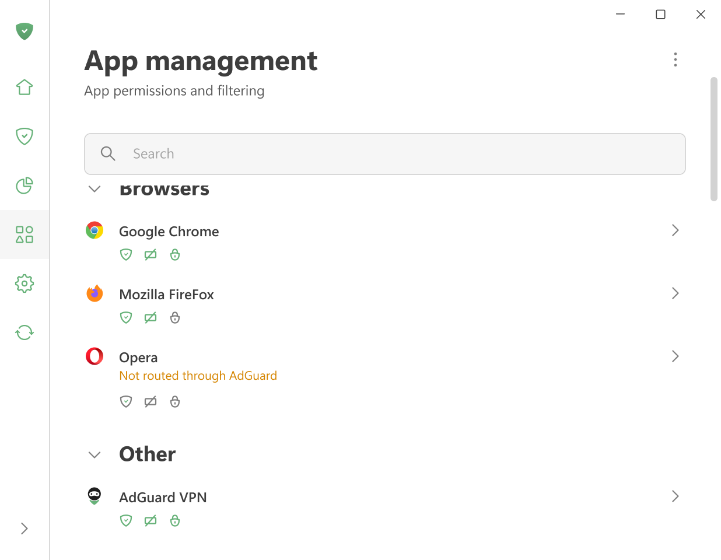Expand the sidebar using bottom chevron
This screenshot has width=721, height=560.
coord(24,528)
